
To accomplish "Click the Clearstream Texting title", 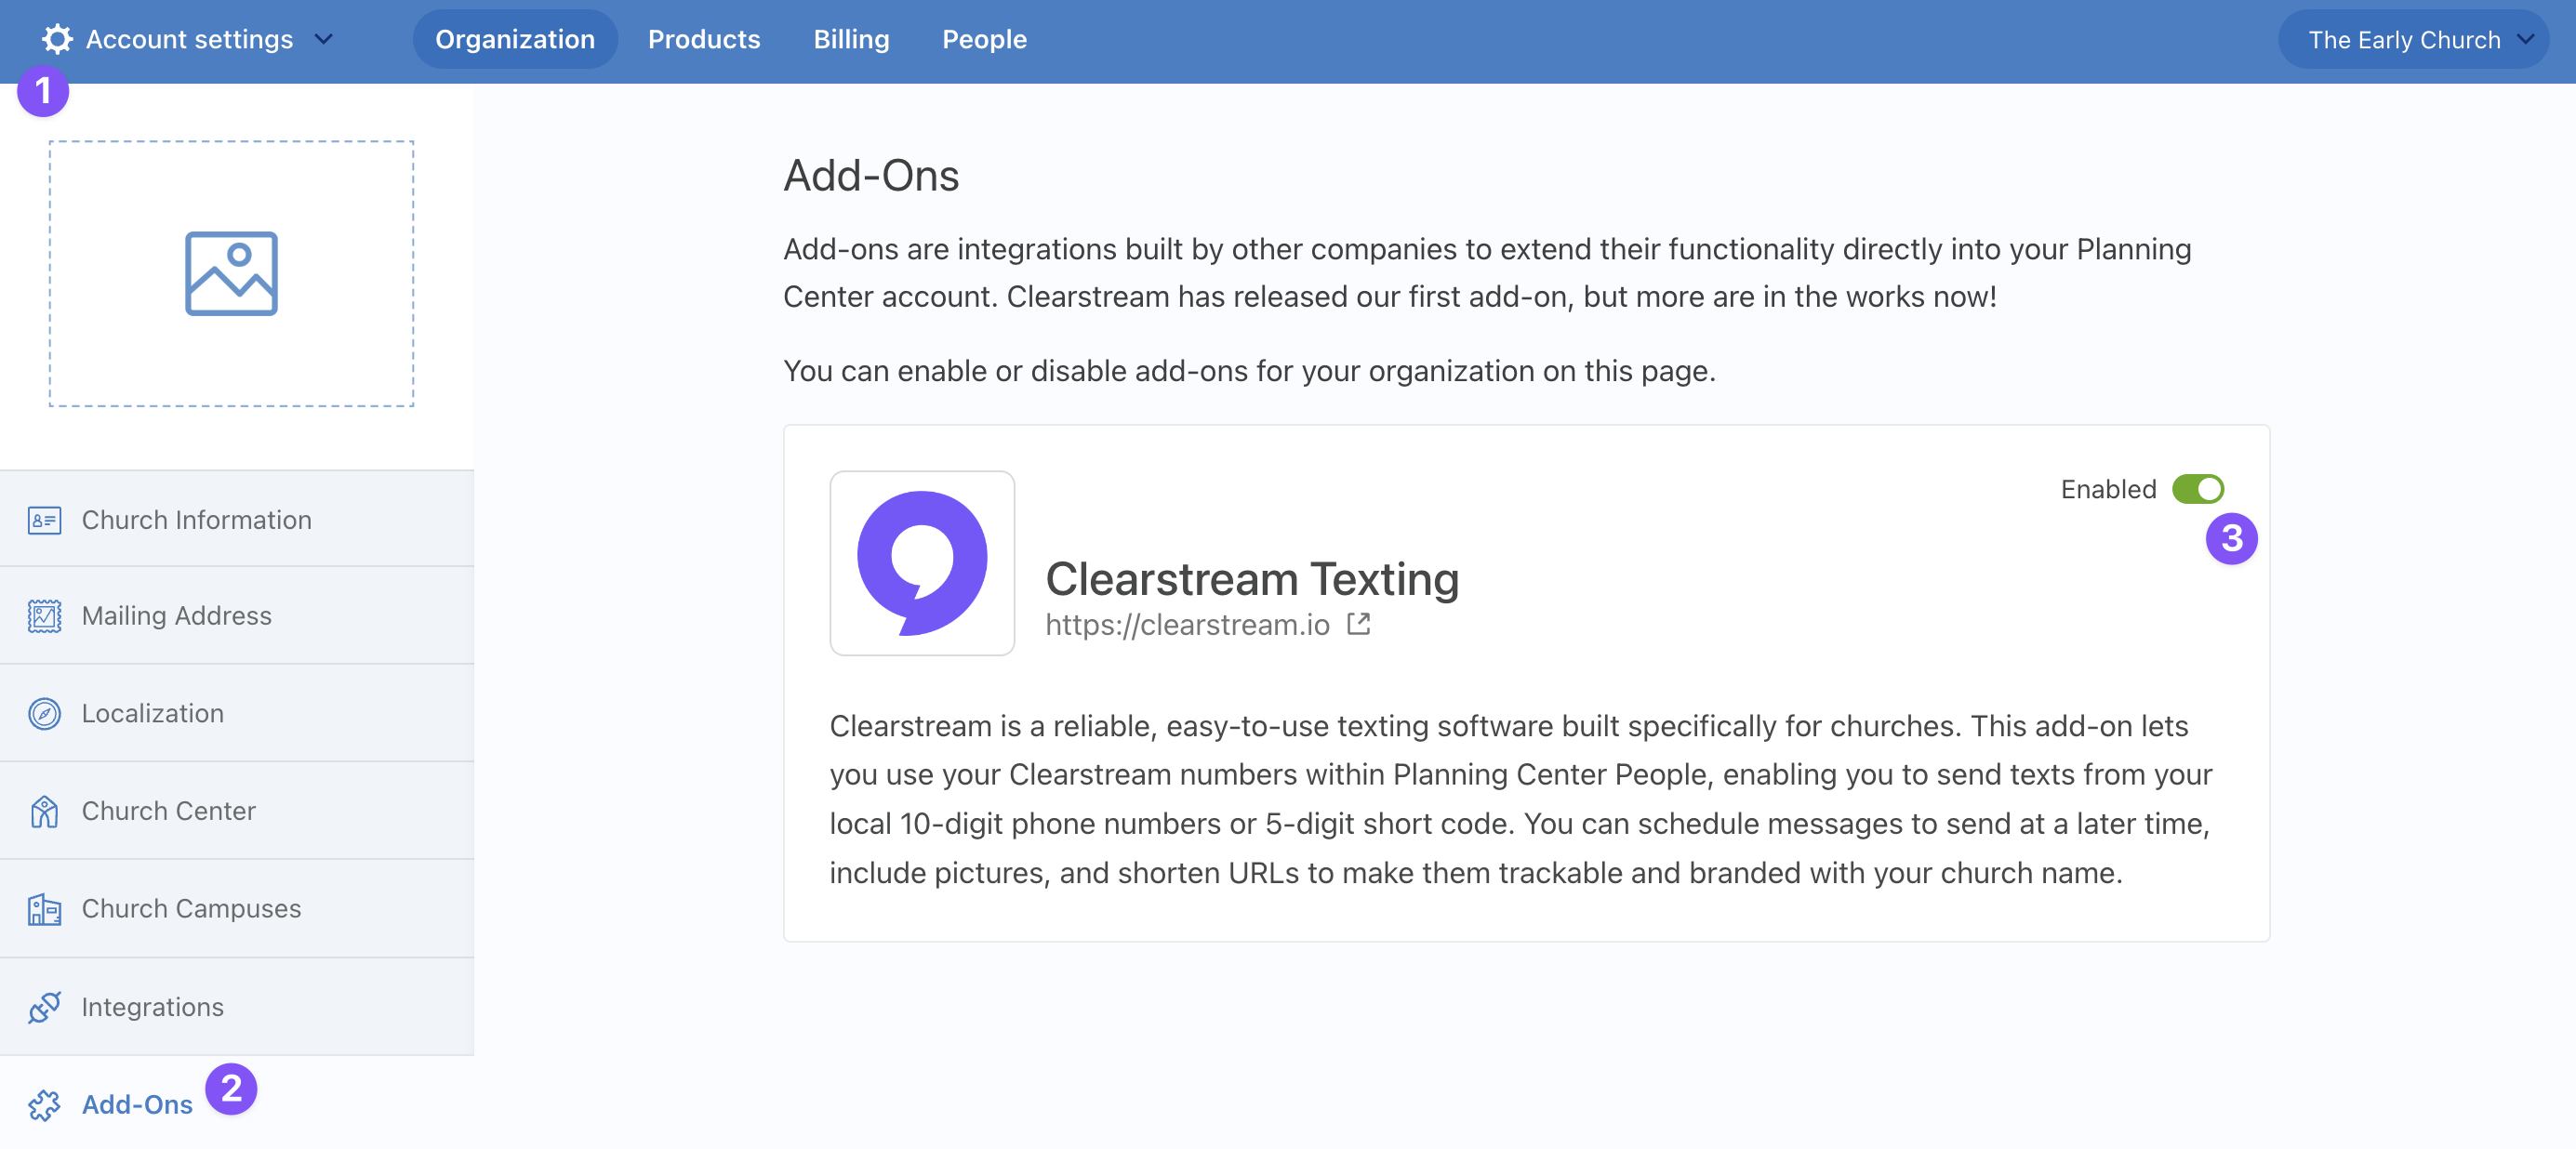I will point(1252,578).
